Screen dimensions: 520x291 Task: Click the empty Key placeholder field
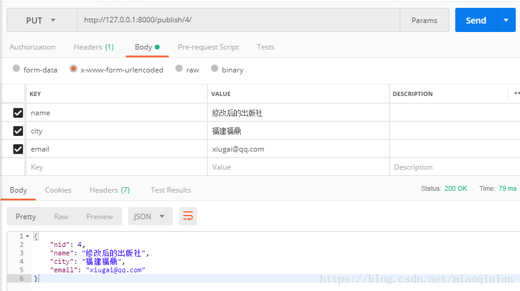click(x=117, y=167)
